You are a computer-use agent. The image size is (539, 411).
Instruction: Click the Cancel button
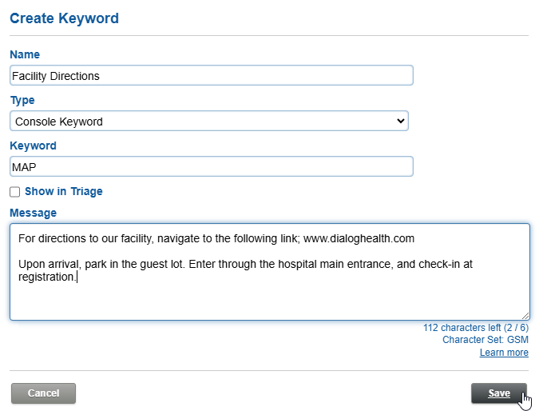point(43,393)
